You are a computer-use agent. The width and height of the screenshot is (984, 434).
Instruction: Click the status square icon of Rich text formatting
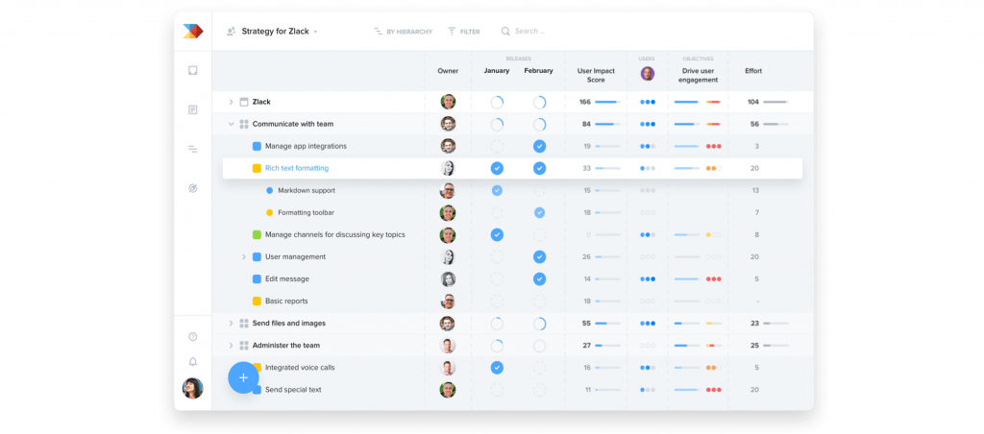(257, 168)
